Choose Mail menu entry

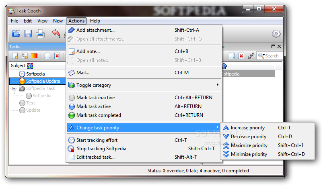[x=144, y=73]
